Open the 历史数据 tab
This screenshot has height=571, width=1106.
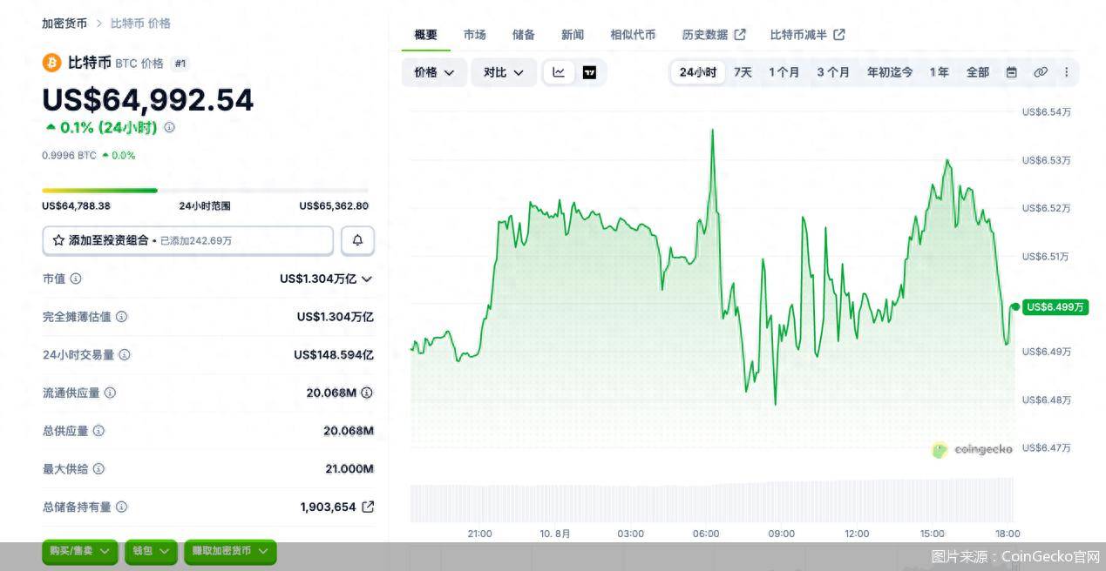(714, 35)
